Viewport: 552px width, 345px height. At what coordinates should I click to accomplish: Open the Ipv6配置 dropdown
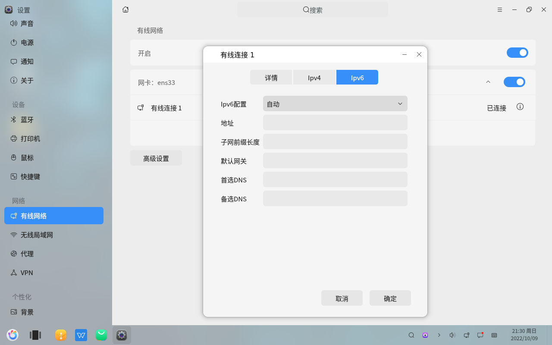[335, 103]
